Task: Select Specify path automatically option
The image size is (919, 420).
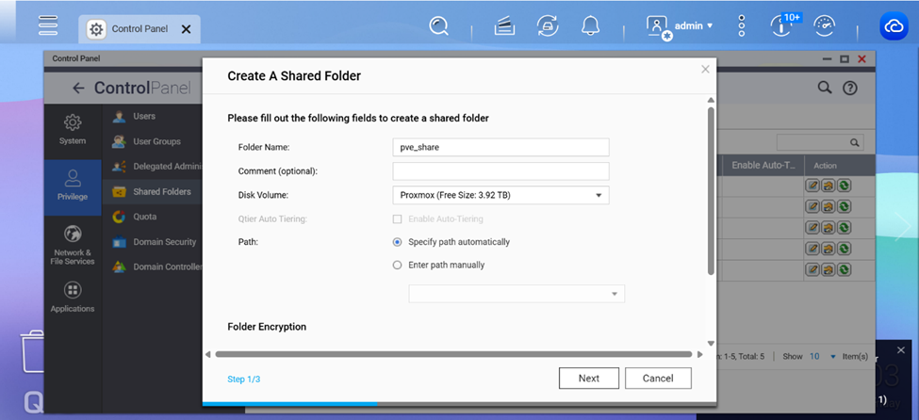Action: click(x=397, y=242)
